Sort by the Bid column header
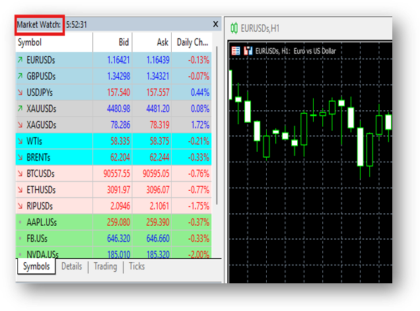 click(x=123, y=42)
